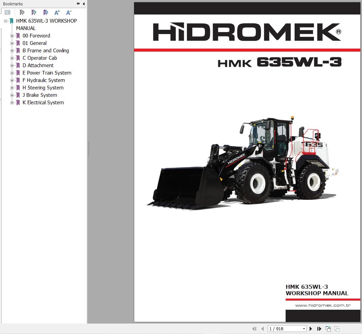Click the HMK 635WL-3 model title on cover
Viewport: 362px width, 334px height.
(x=280, y=62)
